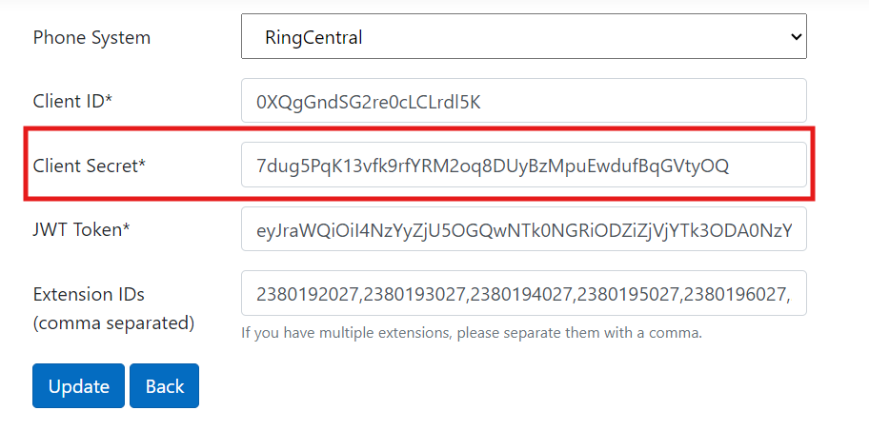
Task: Click the "Extension IDs" label
Action: 89,294
